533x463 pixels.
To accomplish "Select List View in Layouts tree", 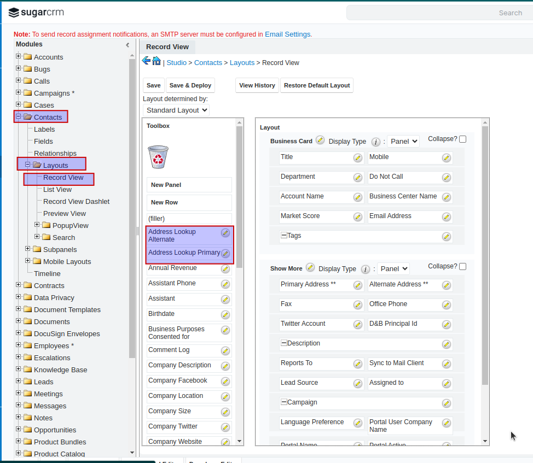I will pos(57,189).
